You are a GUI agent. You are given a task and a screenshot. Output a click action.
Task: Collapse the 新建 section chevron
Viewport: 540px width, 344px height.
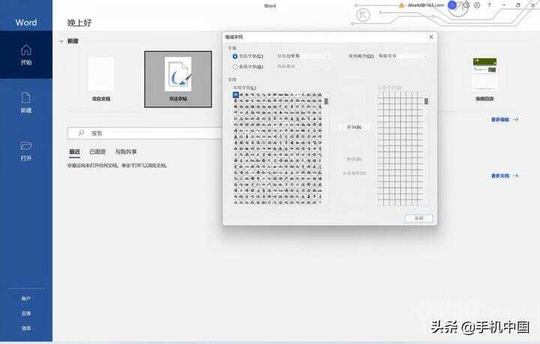click(x=61, y=41)
